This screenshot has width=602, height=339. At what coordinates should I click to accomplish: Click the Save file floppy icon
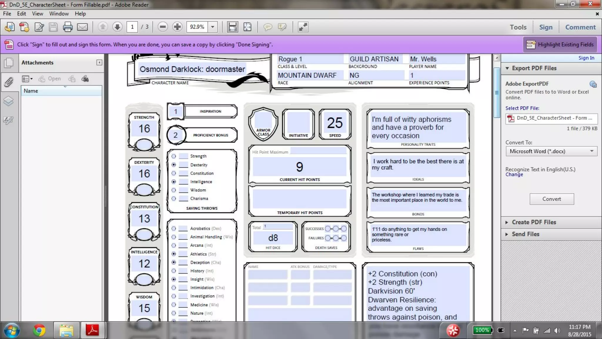pos(53,27)
